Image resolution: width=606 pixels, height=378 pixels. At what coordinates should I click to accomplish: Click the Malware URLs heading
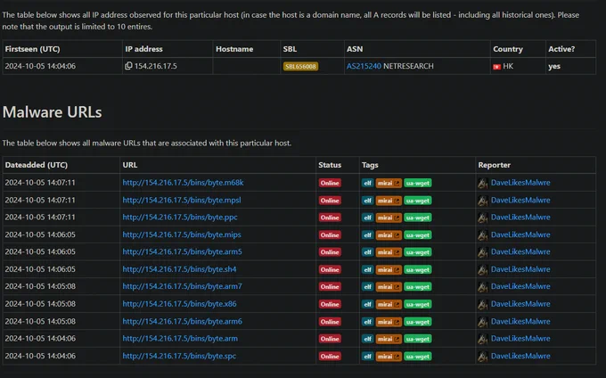tap(53, 112)
